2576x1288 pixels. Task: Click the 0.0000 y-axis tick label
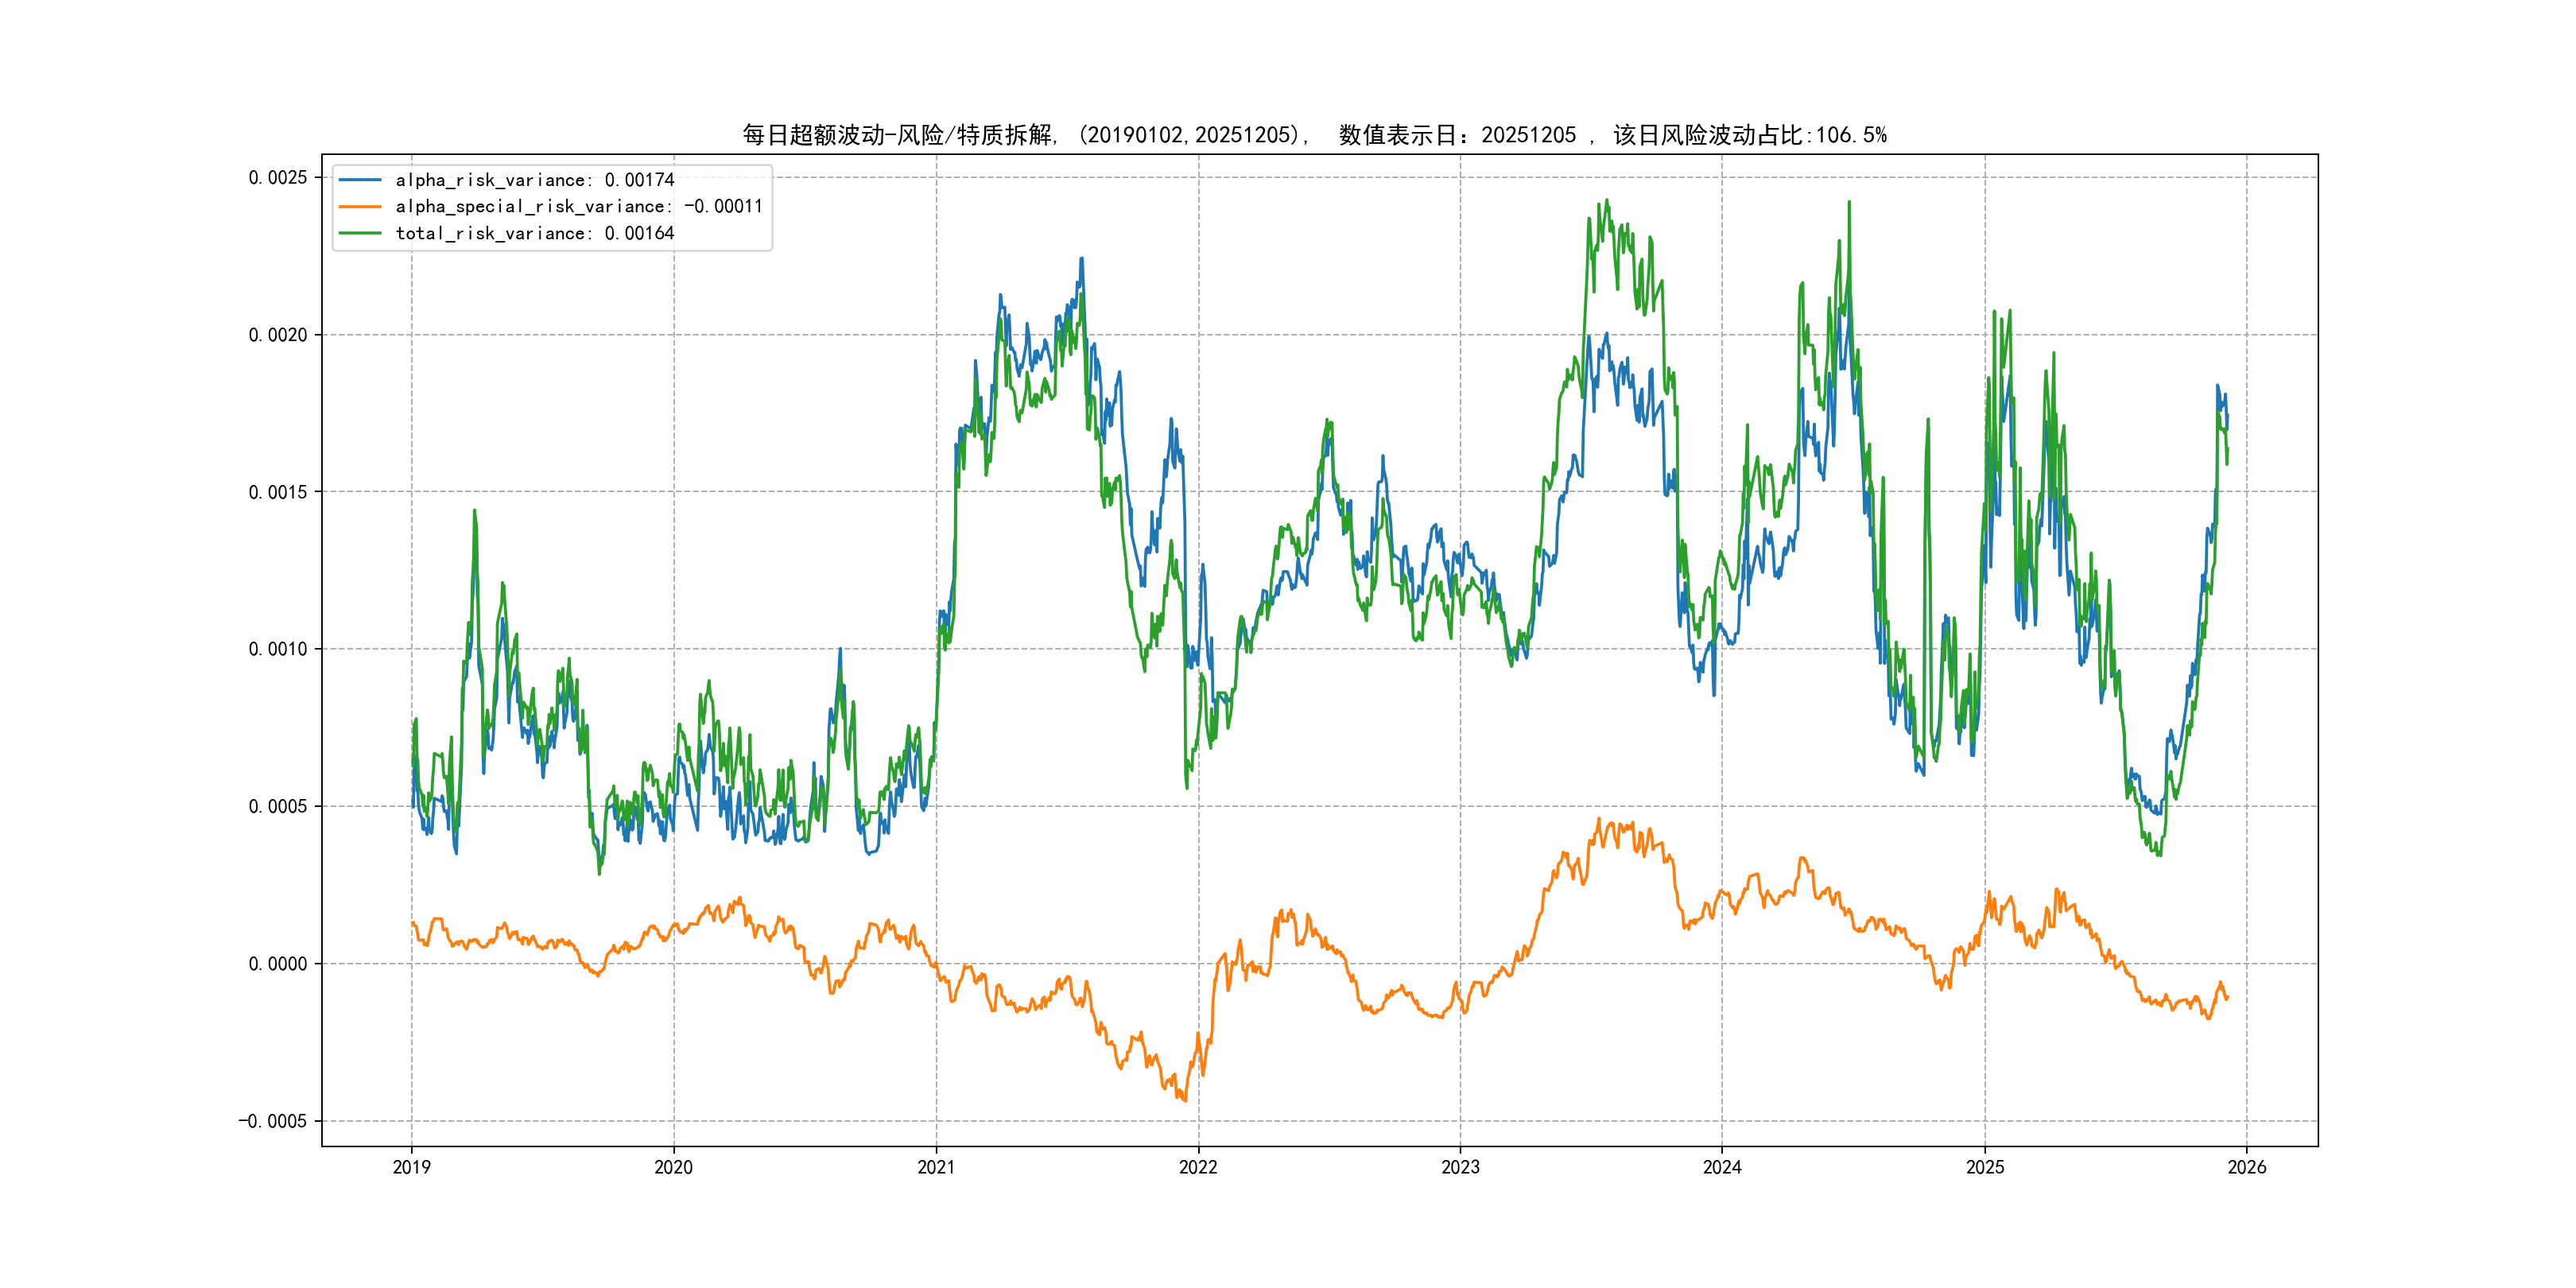click(277, 964)
